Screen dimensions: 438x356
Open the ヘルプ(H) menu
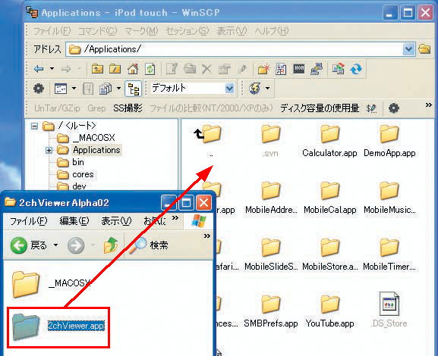tap(272, 30)
